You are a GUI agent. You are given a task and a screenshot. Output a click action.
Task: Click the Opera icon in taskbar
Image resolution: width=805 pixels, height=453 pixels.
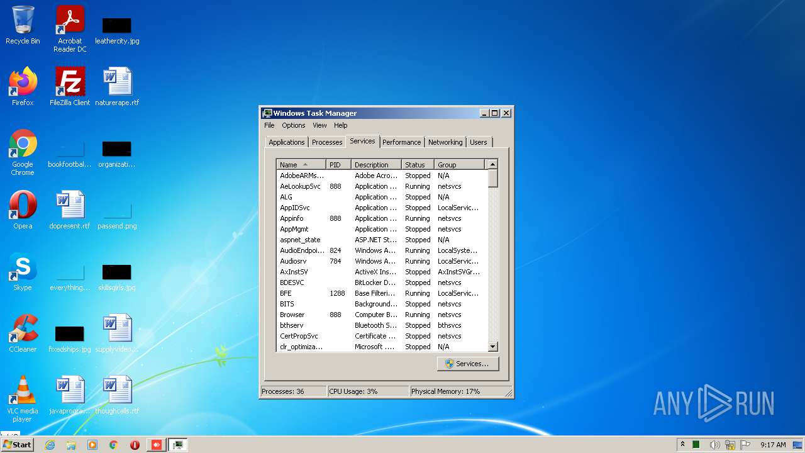click(x=135, y=445)
